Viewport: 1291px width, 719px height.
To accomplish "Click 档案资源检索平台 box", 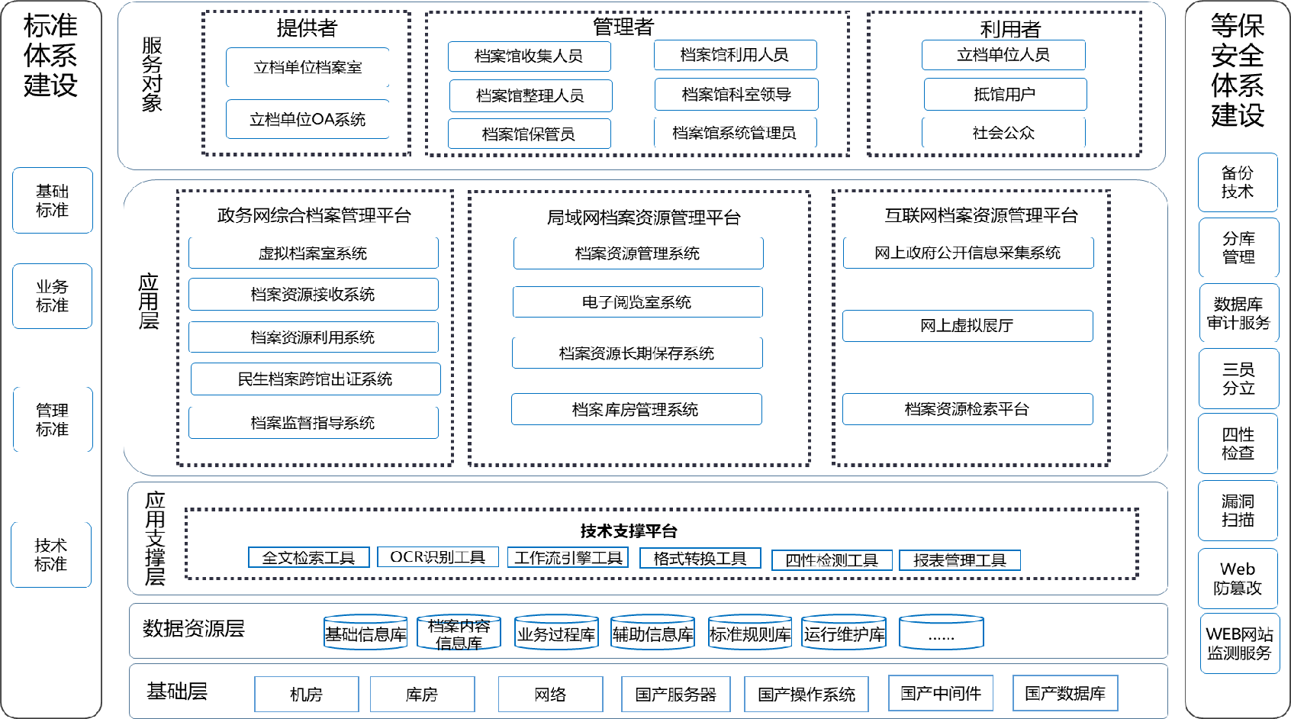I will 968,410.
